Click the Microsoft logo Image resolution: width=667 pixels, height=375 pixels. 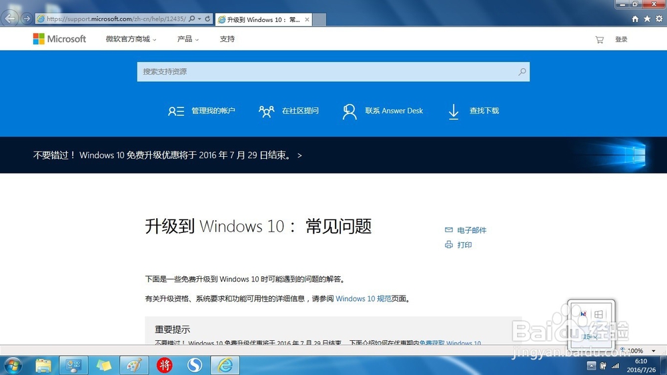(59, 39)
